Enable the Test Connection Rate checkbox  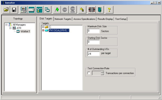click(x=89, y=73)
